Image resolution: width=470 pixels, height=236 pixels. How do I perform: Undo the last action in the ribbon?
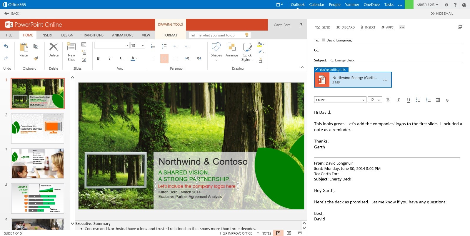pyautogui.click(x=6, y=46)
